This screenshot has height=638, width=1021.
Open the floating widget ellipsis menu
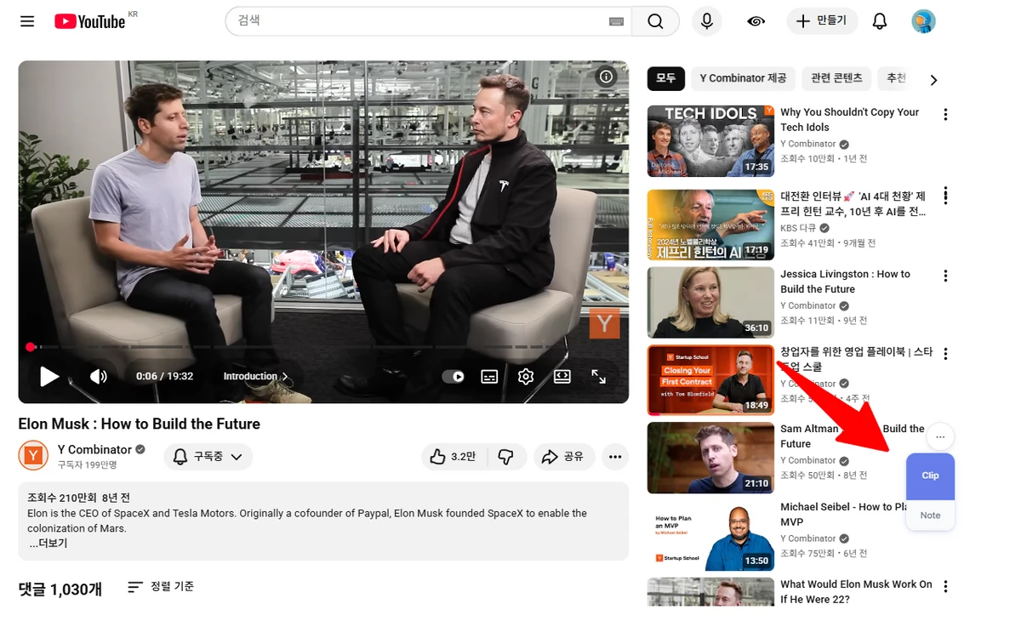point(940,436)
